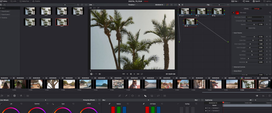Open the LUTs panel
Image resolution: width=272 pixels, height=113 pixels.
click(x=14, y=1)
